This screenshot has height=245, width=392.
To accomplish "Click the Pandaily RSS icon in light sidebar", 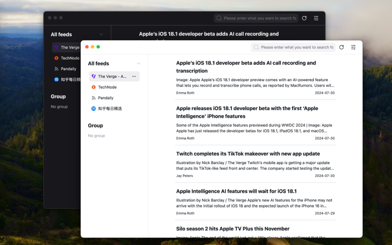I will (94, 98).
